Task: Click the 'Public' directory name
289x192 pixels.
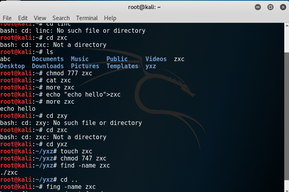Action: click(117, 59)
